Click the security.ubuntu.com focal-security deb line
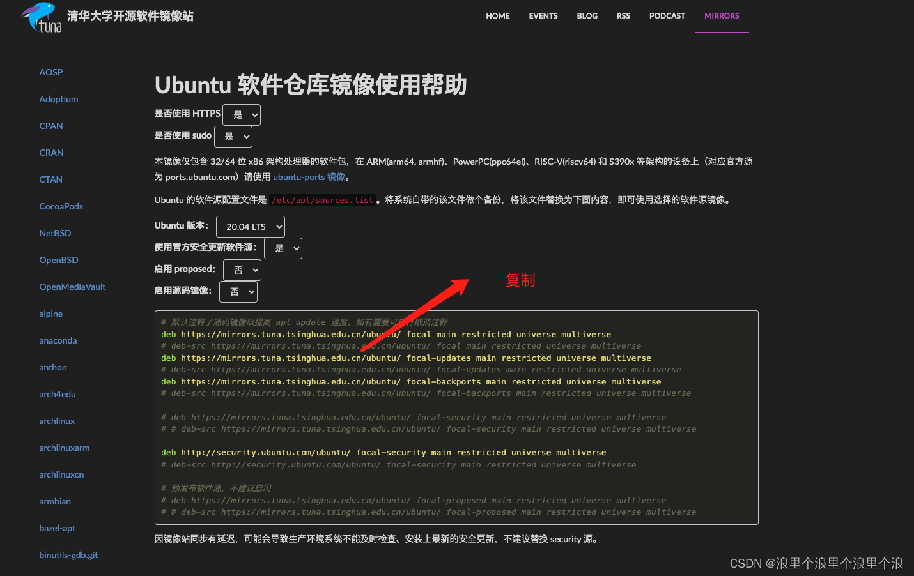The width and height of the screenshot is (914, 576). (x=383, y=453)
